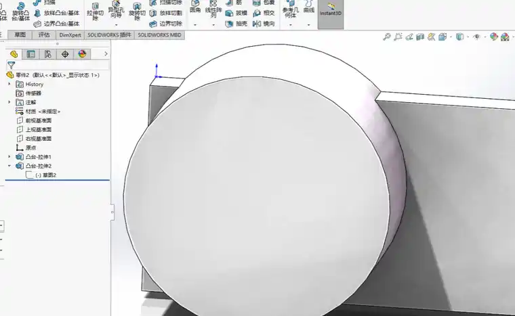
Task: Open the View Orientation icon
Action: [x=442, y=37]
